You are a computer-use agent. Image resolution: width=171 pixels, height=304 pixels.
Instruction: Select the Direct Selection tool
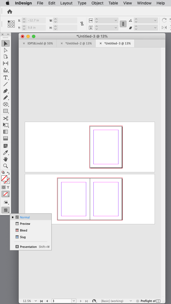point(6,50)
